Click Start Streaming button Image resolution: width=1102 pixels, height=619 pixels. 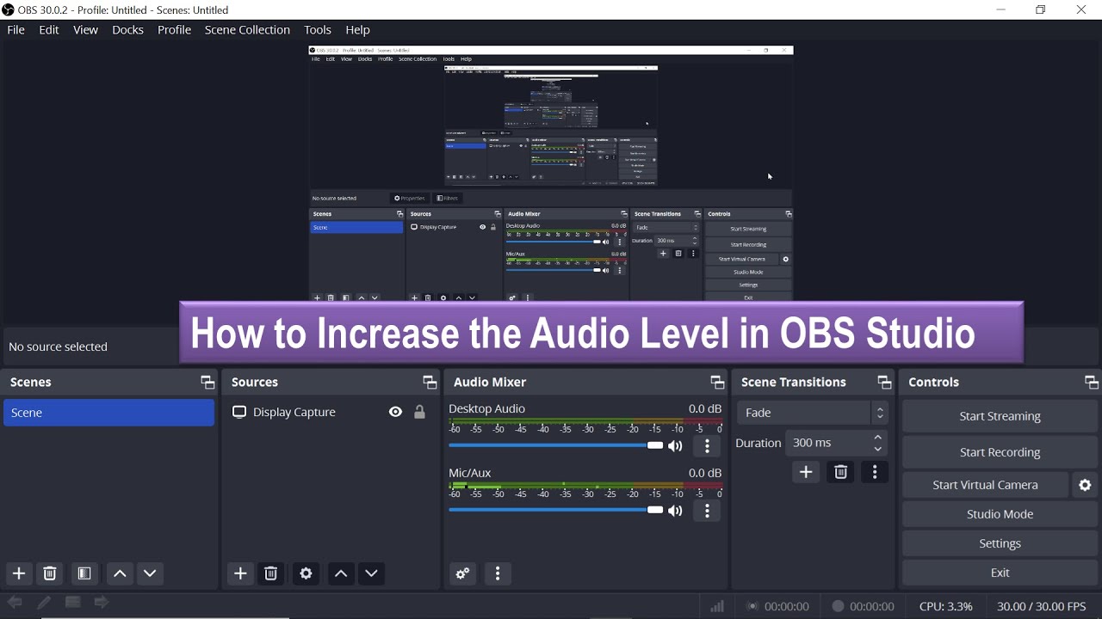[x=1000, y=416]
